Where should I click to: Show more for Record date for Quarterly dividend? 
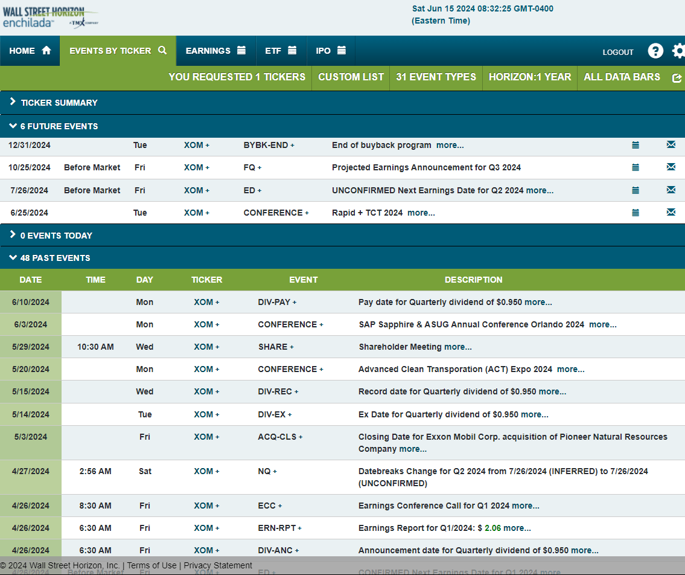pos(553,391)
